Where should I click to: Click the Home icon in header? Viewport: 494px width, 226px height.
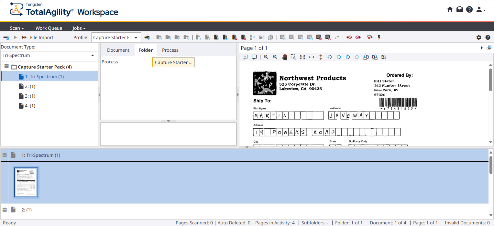pyautogui.click(x=450, y=10)
